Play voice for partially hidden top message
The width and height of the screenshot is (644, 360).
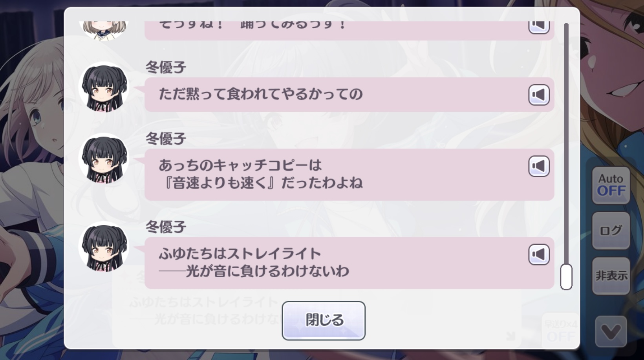click(x=538, y=27)
